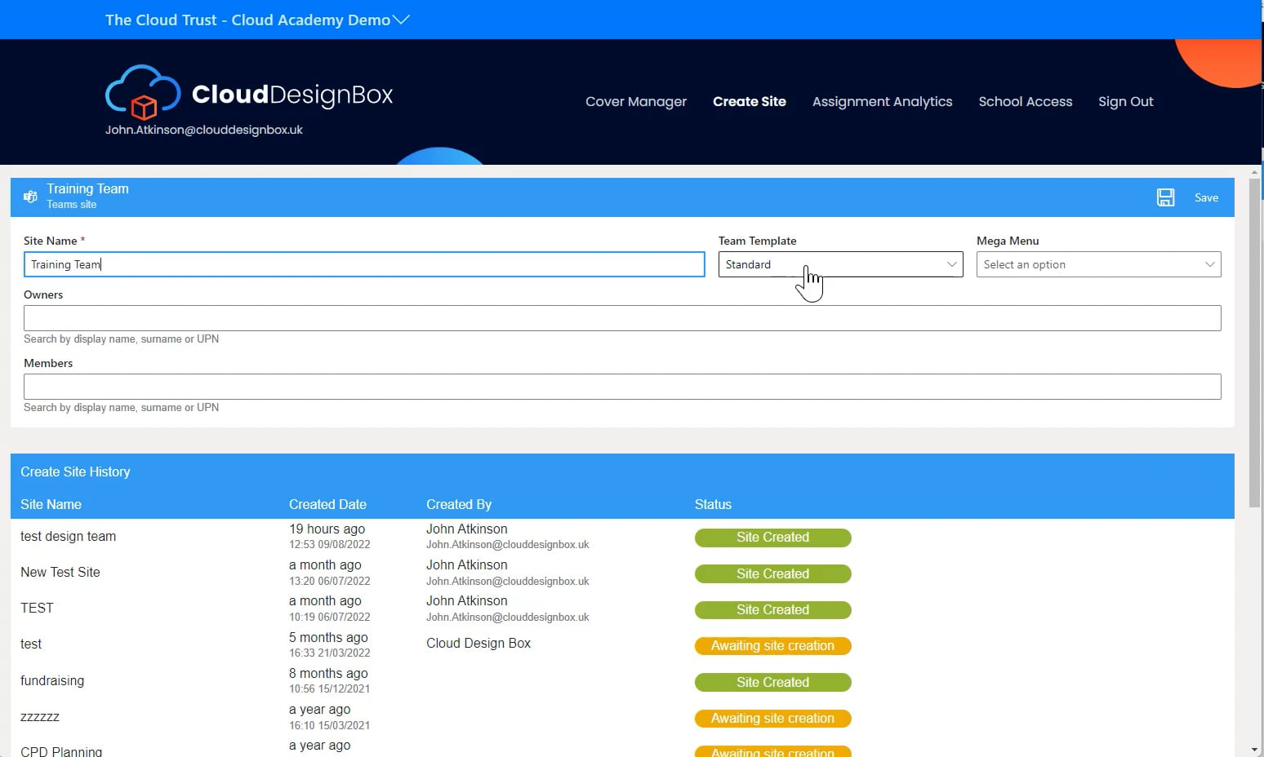Click John.Atkinson email under the logo
This screenshot has height=757, width=1264.
[x=204, y=130]
